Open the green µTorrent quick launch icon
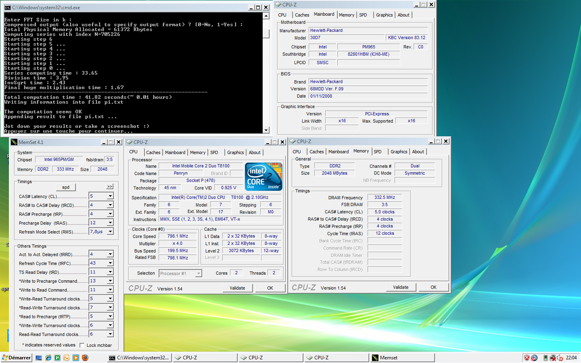The width and height of the screenshot is (581, 363). coord(57,358)
